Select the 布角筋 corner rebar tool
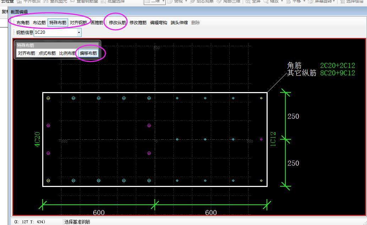The image size is (367, 225). 23,23
